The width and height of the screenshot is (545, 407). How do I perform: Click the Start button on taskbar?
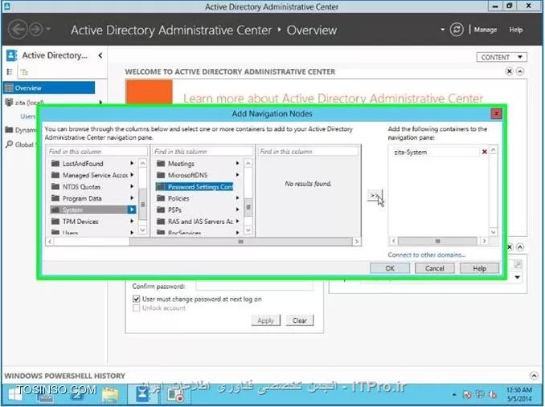[x=15, y=395]
